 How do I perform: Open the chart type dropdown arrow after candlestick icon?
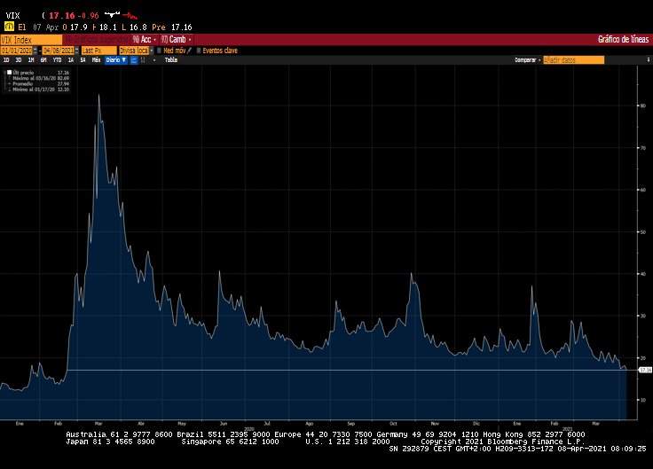(x=154, y=60)
